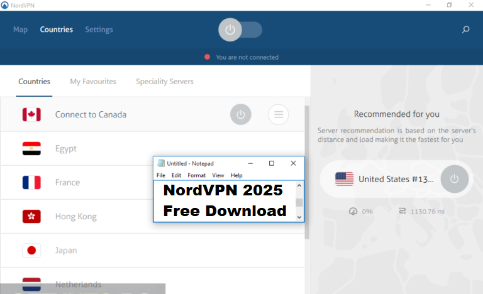Click the Notepad app icon in title bar
The width and height of the screenshot is (483, 294).
161,163
